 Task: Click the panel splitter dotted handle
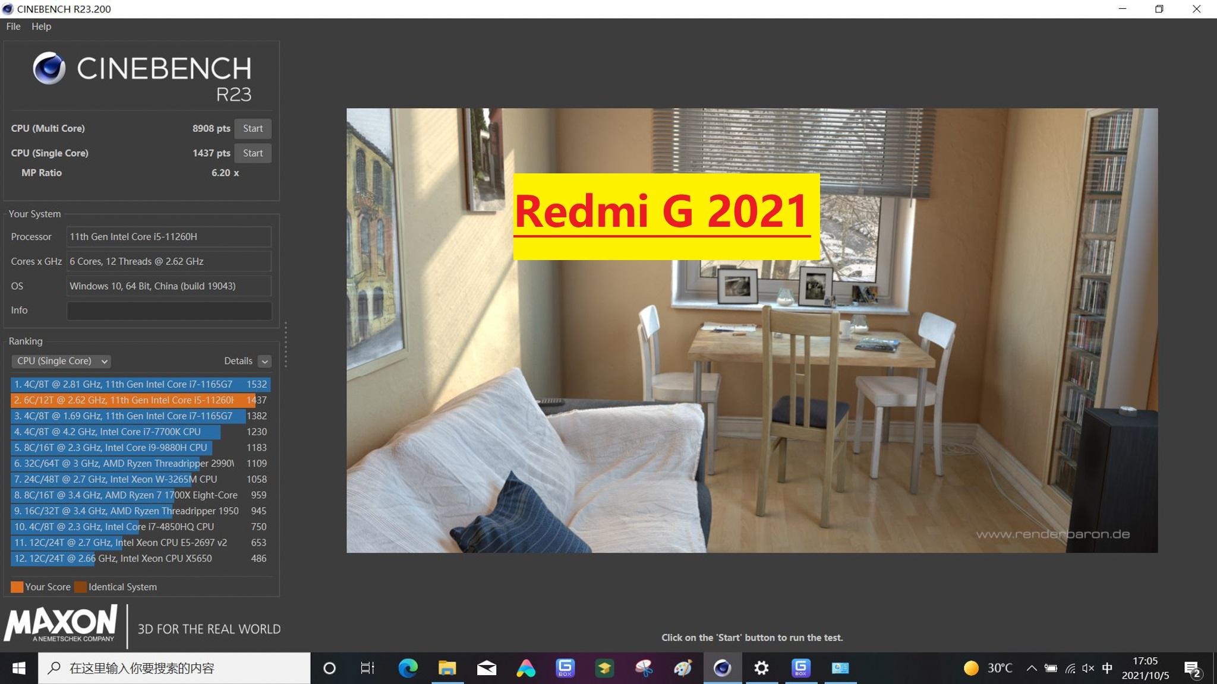point(286,344)
